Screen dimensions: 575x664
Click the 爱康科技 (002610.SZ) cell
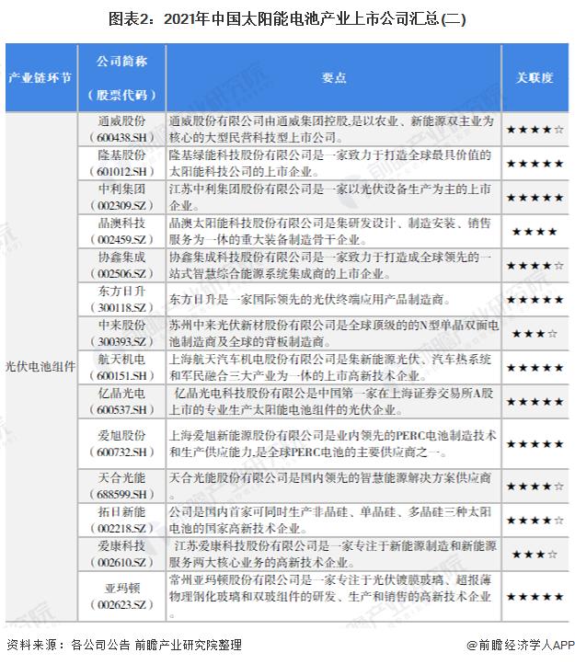pos(121,555)
